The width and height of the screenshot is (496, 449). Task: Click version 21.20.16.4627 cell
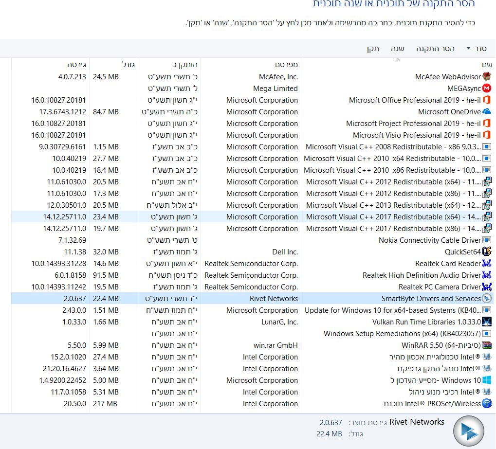65,368
